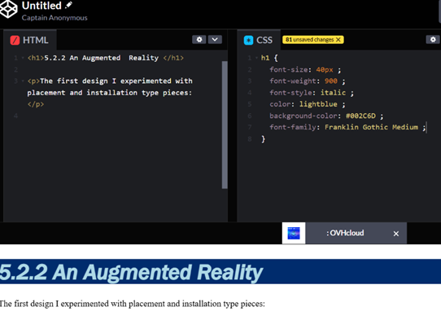Click the HTML editor vertical scrollbar

225,125
